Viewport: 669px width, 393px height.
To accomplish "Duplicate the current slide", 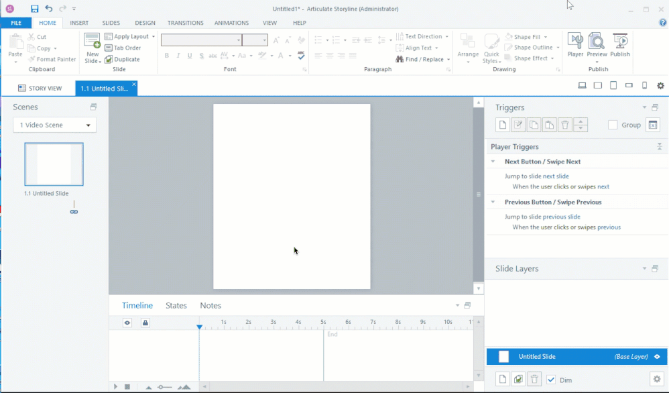I will [122, 59].
